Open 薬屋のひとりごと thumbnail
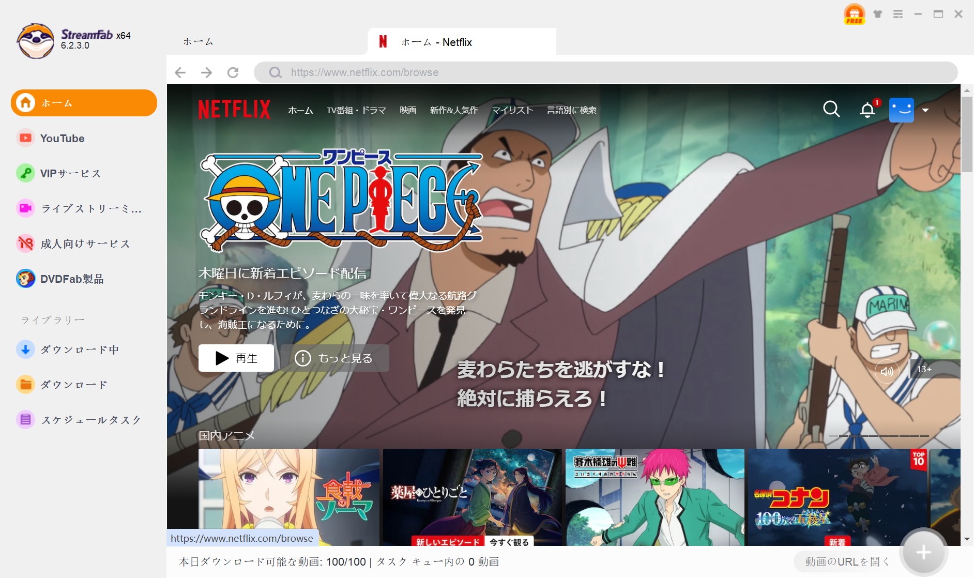The height and width of the screenshot is (578, 974). (472, 497)
